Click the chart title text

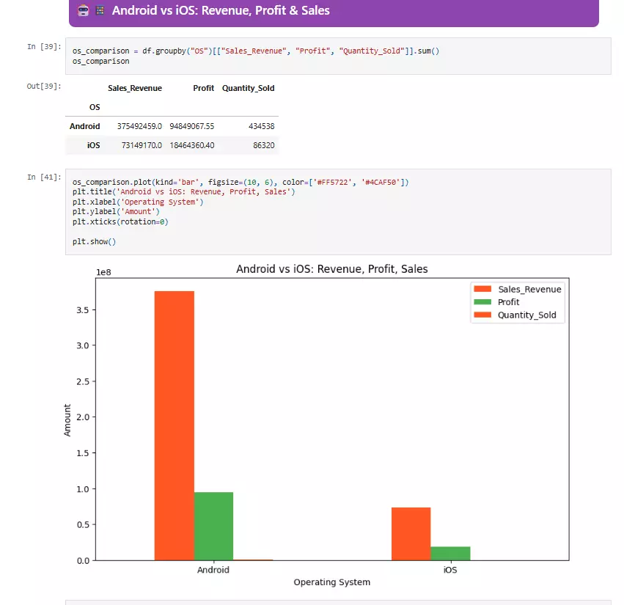point(332,268)
